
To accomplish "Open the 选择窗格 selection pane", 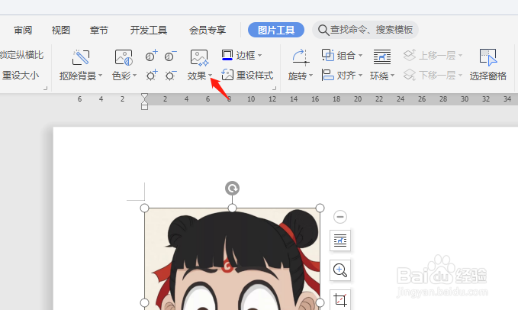I will coord(488,65).
